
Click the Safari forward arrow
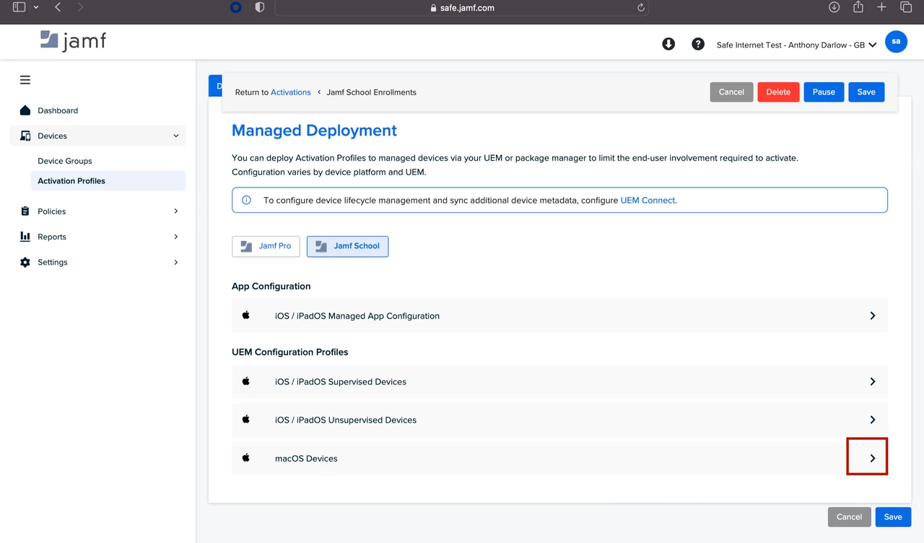pyautogui.click(x=80, y=7)
